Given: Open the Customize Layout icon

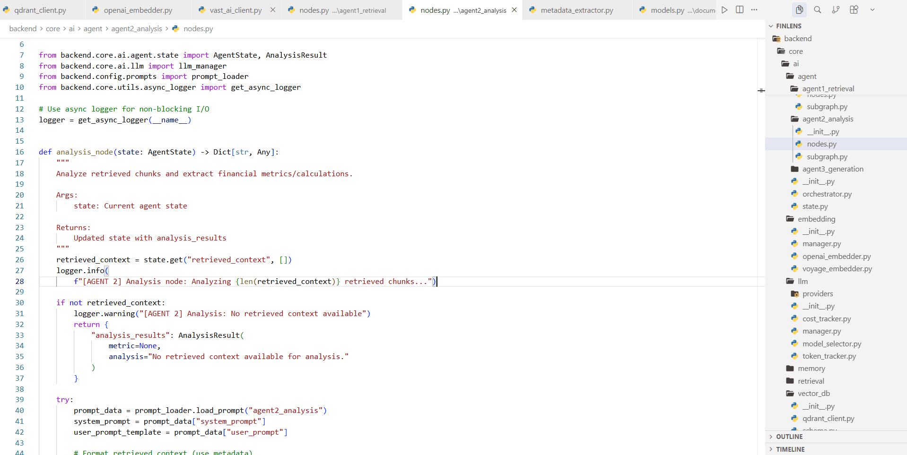Looking at the screenshot, I should tap(854, 9).
